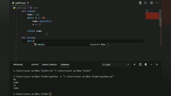Click 'def num(n):' on line 1
Image resolution: width=171 pixels, height=96 pixels.
pyautogui.click(x=29, y=11)
